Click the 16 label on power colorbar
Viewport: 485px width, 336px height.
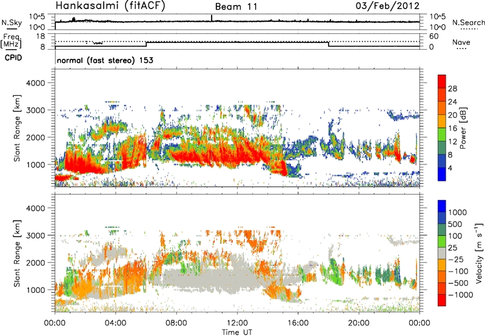tap(452, 129)
